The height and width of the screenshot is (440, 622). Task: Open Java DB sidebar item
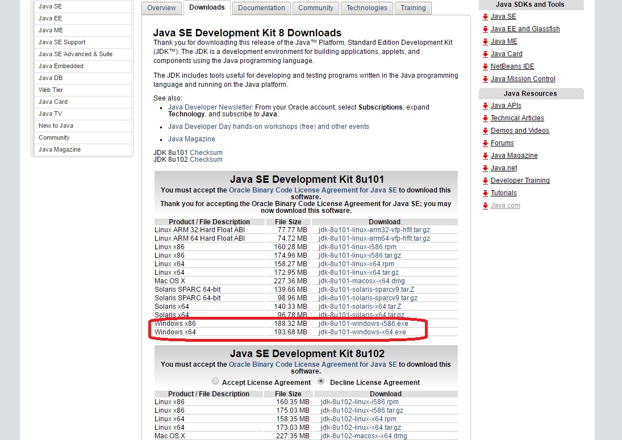click(x=82, y=78)
